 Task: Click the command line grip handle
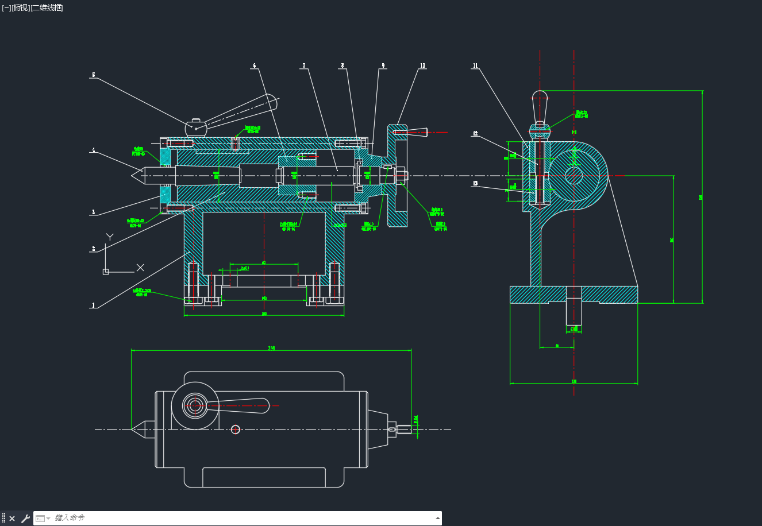3,518
